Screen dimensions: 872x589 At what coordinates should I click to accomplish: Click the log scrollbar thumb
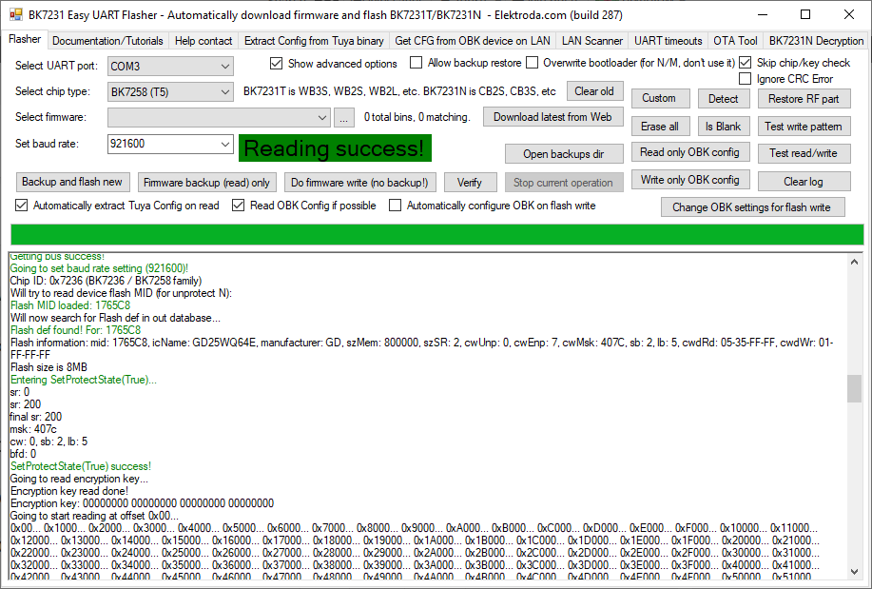[x=854, y=388]
